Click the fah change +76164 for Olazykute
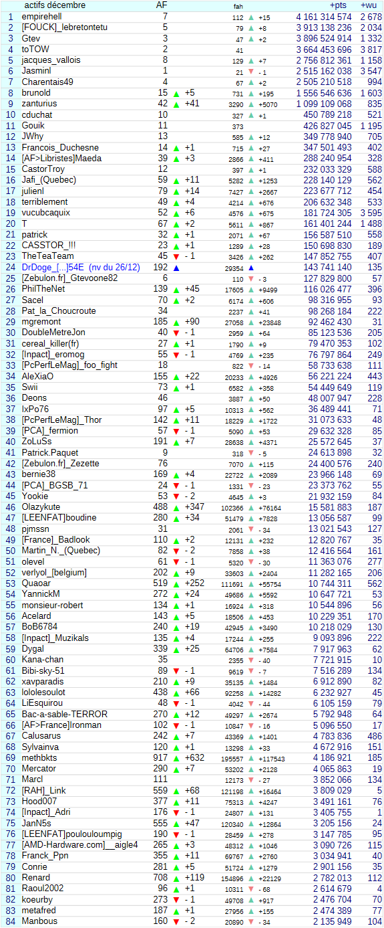The height and width of the screenshot is (928, 384). click(270, 508)
